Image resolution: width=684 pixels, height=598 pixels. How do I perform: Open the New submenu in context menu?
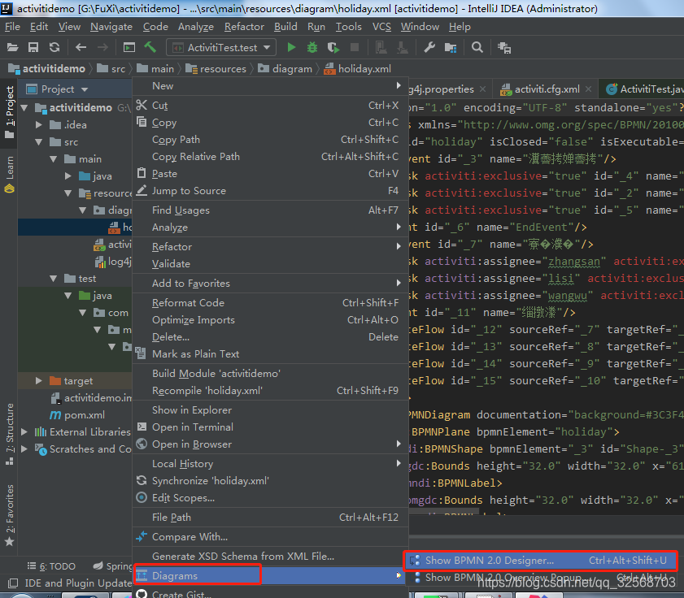(271, 86)
